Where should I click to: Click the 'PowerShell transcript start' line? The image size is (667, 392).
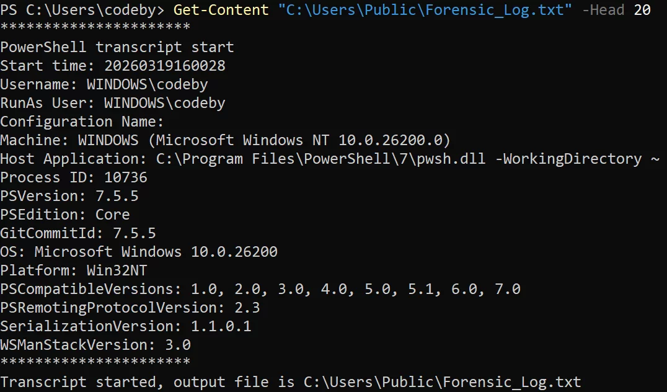117,47
